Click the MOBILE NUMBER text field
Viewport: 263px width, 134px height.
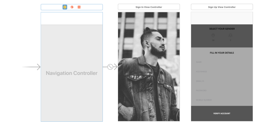pyautogui.click(x=222, y=100)
